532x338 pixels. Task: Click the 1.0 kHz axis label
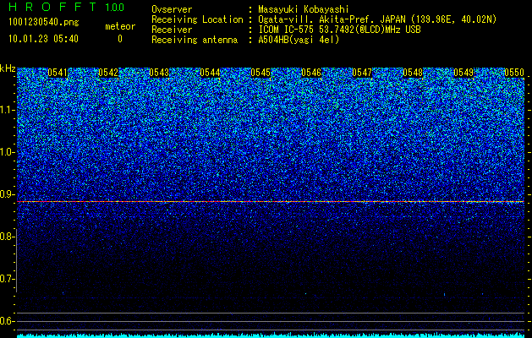[x=7, y=152]
